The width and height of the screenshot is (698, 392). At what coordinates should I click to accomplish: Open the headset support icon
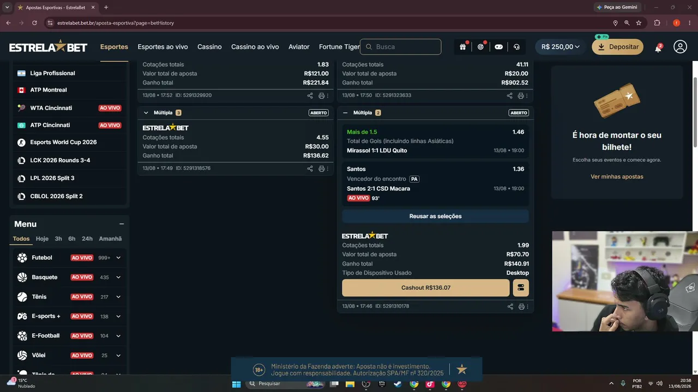(516, 47)
